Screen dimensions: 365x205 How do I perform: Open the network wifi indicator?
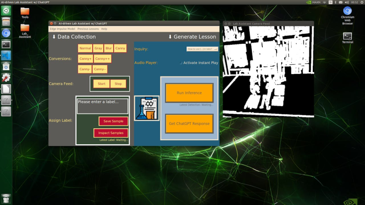tap(324, 2)
